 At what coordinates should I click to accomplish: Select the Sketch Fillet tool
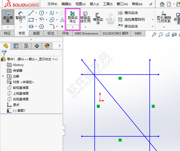pyautogui.click(x=52, y=26)
